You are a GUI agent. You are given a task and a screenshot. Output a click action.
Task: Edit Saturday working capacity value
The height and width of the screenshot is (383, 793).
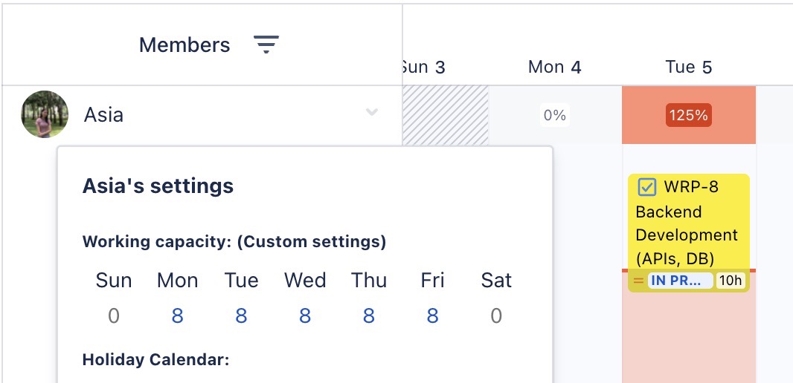496,316
